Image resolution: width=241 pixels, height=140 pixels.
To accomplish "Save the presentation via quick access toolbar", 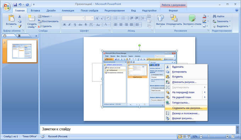I will pos(15,5).
